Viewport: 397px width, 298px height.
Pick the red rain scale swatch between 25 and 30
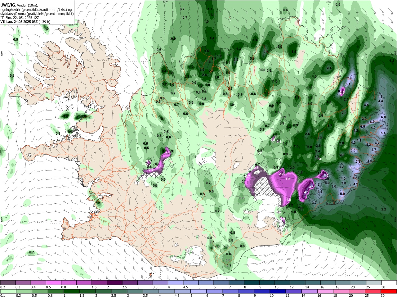click(x=373, y=291)
